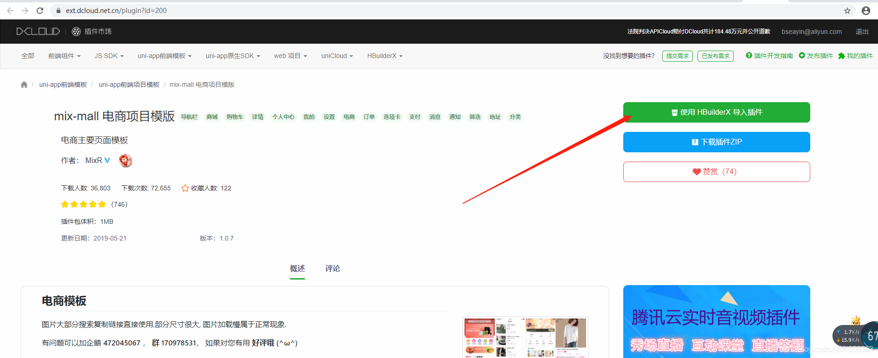Select 全部 in the navigation bar

(28, 56)
